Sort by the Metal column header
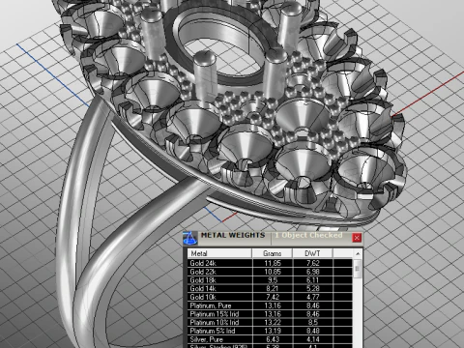 (219, 253)
